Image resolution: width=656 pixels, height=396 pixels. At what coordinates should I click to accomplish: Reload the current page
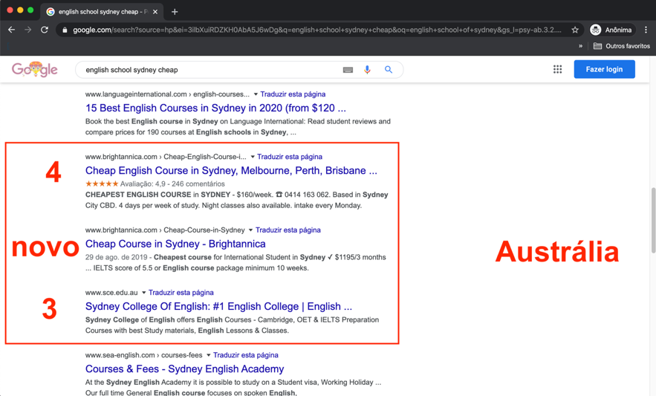45,30
